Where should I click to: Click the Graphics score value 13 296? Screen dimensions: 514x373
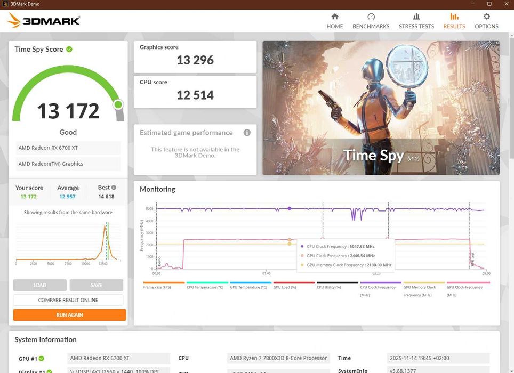(x=195, y=60)
